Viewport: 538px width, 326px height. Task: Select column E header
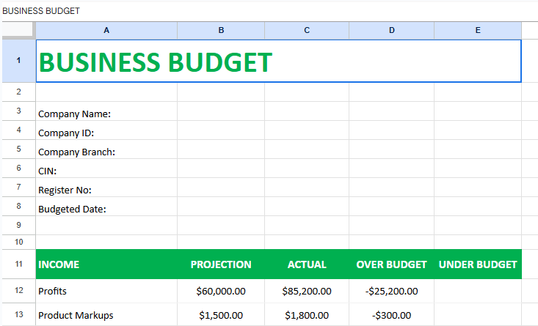(478, 30)
